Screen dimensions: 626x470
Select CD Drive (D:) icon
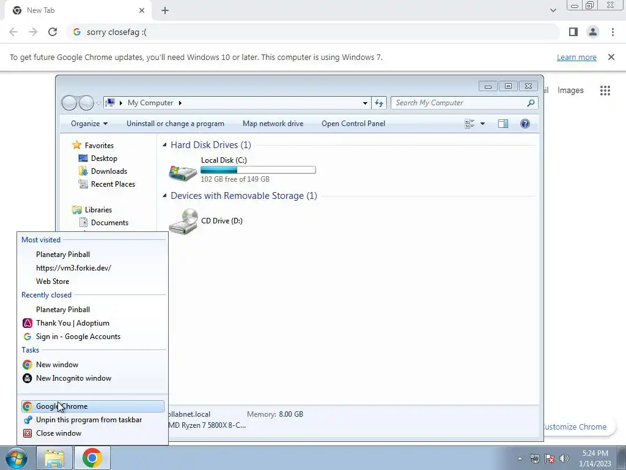(x=183, y=222)
